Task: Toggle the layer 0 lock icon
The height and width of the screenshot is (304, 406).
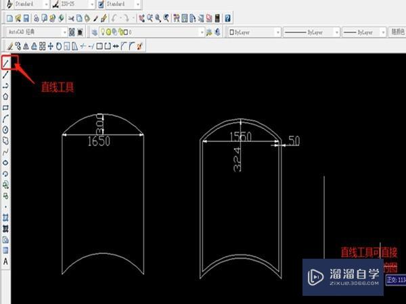Action: coord(120,32)
